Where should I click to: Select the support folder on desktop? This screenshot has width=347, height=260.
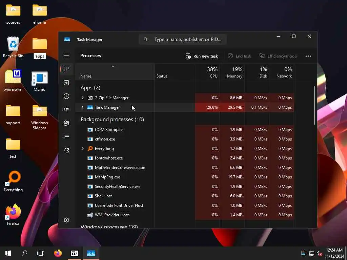click(x=13, y=115)
